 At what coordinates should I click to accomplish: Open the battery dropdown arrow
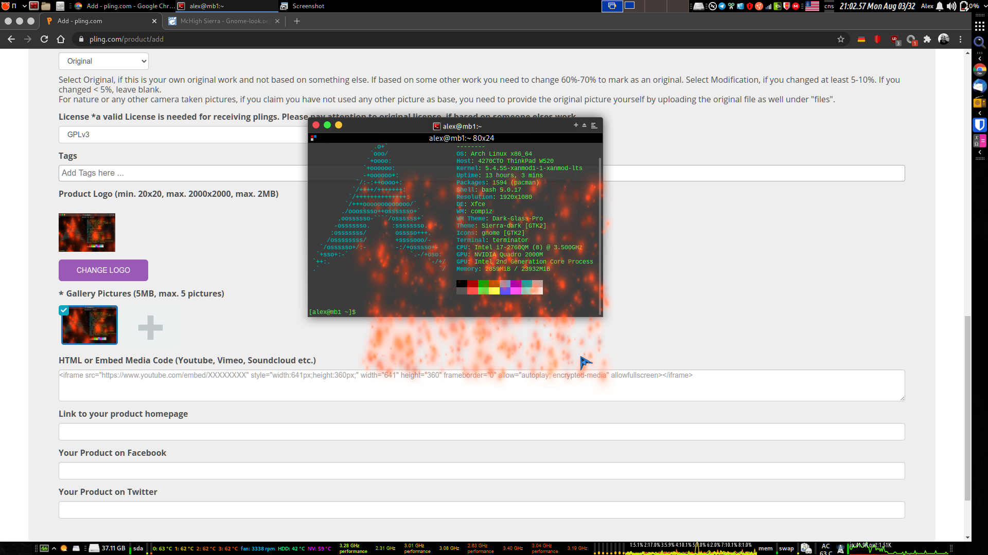pyautogui.click(x=985, y=6)
